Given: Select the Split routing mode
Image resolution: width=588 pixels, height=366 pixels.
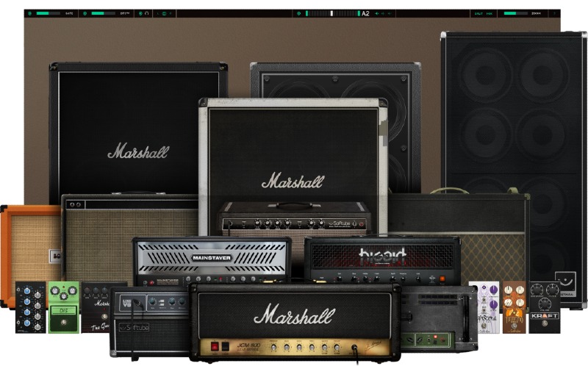Looking at the screenshot, I should point(478,13).
